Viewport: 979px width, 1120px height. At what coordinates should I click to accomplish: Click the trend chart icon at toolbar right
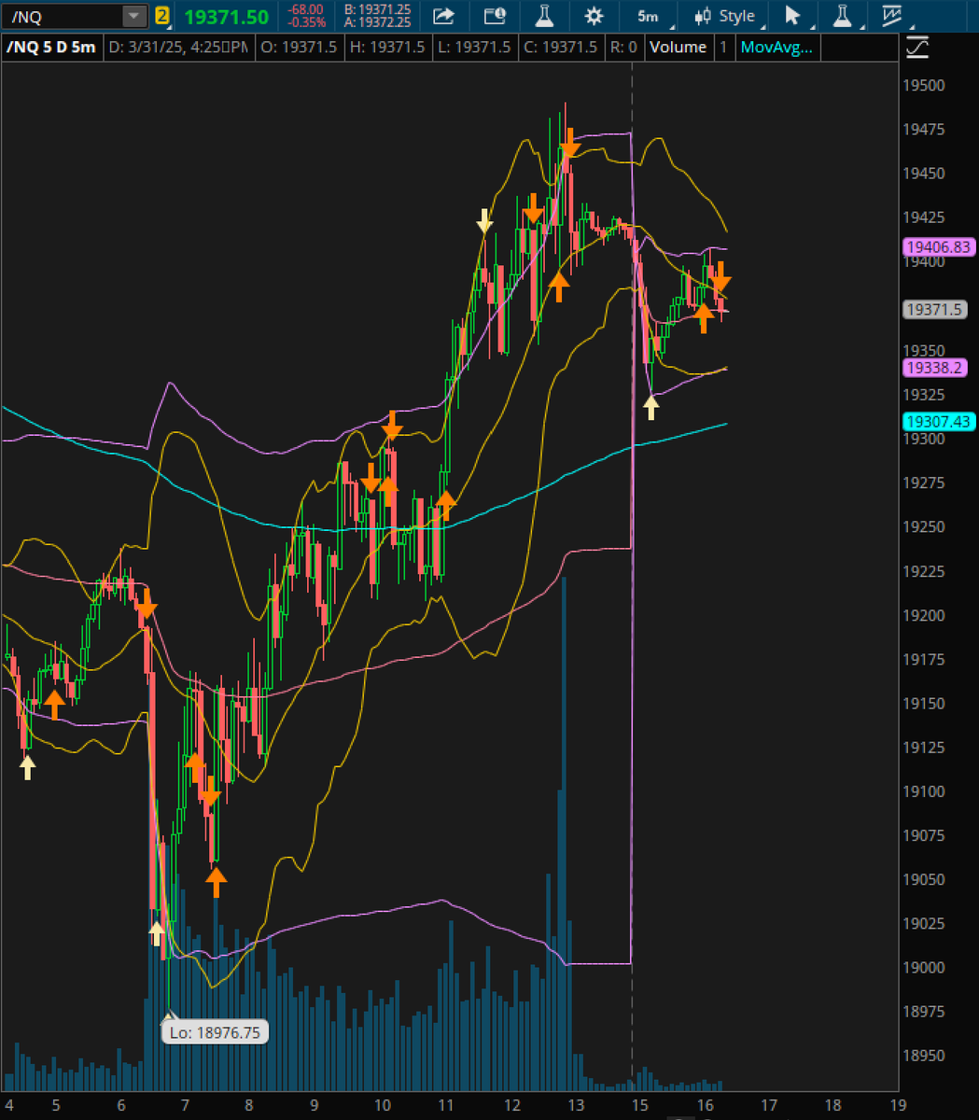click(890, 16)
